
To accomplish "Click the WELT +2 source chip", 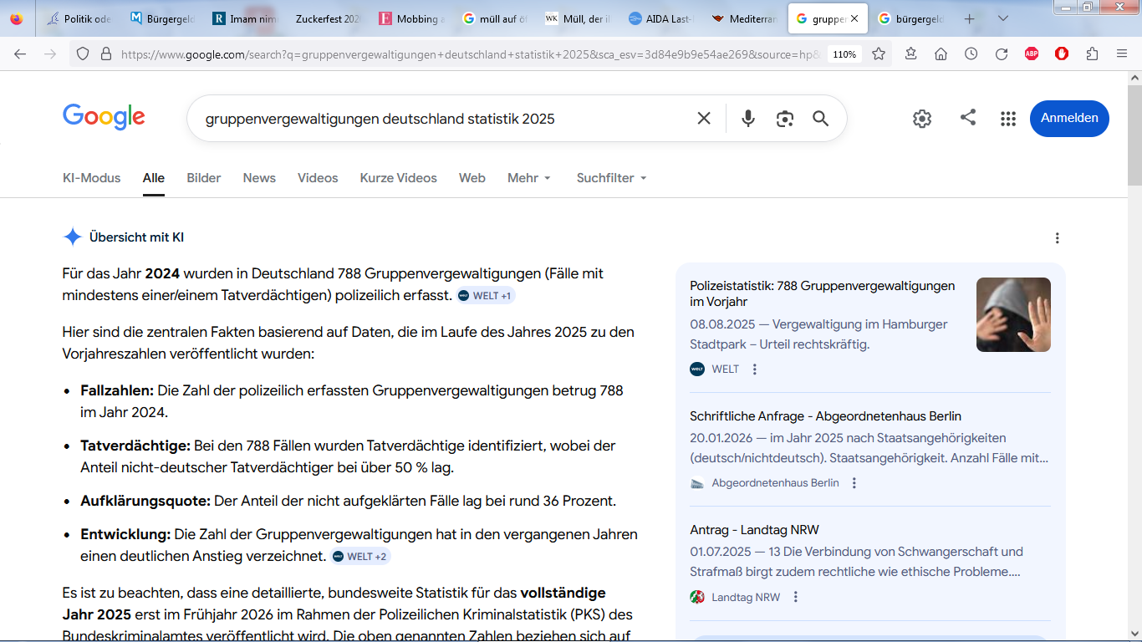I will [360, 556].
